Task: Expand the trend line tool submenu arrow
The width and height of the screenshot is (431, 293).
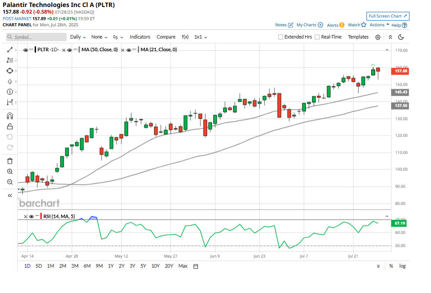Action: click(x=16, y=49)
